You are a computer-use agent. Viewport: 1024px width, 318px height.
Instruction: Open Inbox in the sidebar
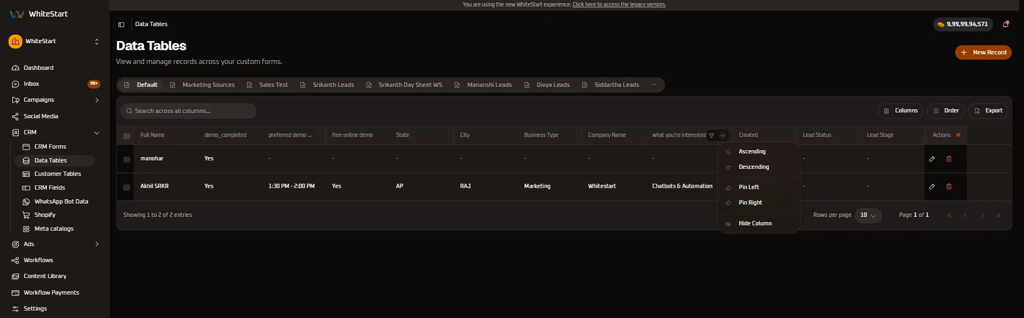coord(31,84)
